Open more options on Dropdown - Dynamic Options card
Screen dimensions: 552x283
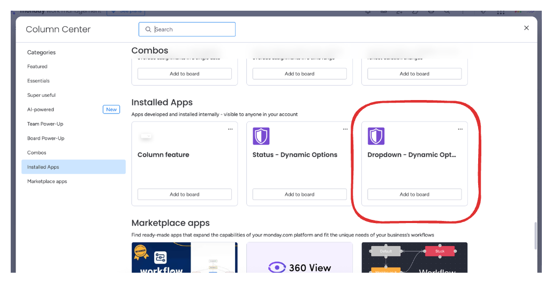[460, 129]
